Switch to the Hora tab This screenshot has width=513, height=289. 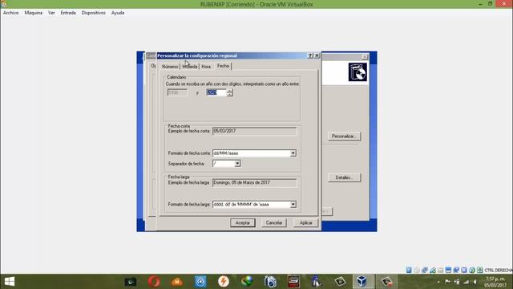point(206,67)
